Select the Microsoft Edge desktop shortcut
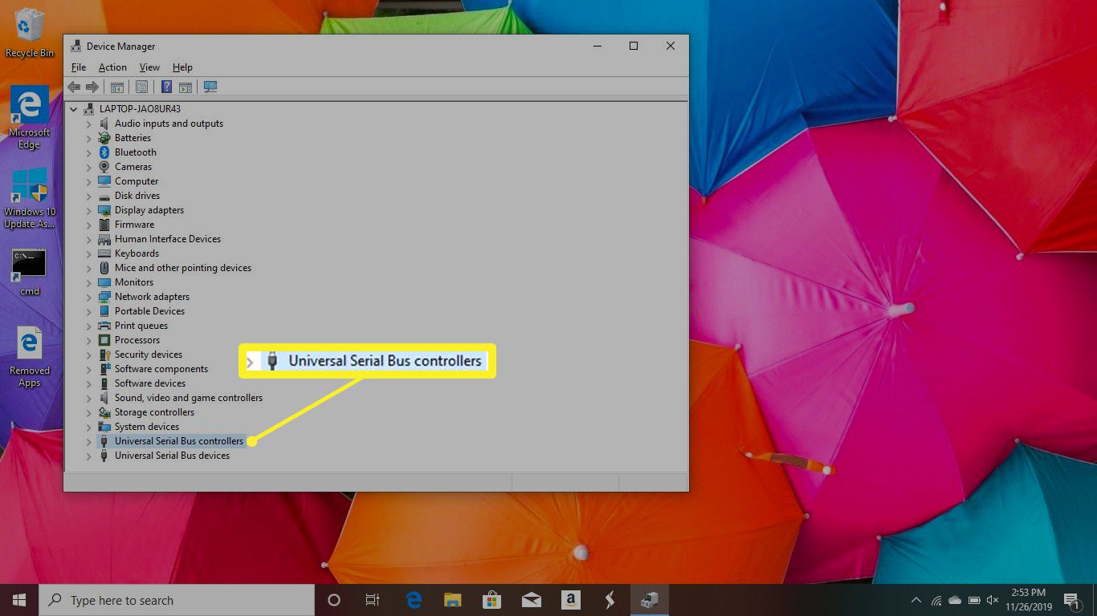 tap(30, 118)
